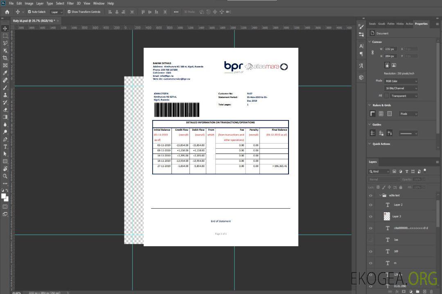
Task: Select the Clone Stamp tool
Action: [x=5, y=95]
